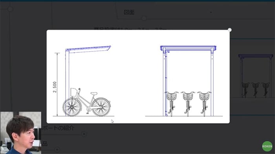This screenshot has width=275, height=154.
Task: Click the rightmost bicycle in front view
Action: (204, 103)
